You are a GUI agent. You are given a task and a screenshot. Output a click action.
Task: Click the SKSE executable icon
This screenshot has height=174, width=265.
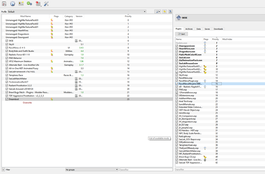[178, 18]
